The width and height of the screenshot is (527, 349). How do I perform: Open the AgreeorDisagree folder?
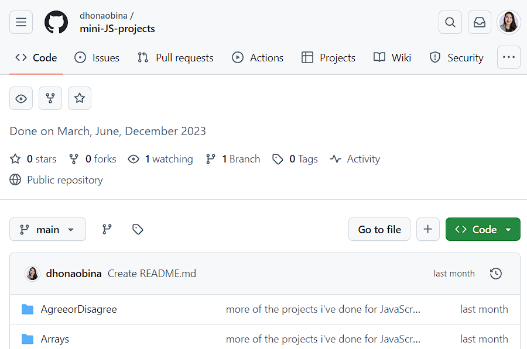coord(78,309)
